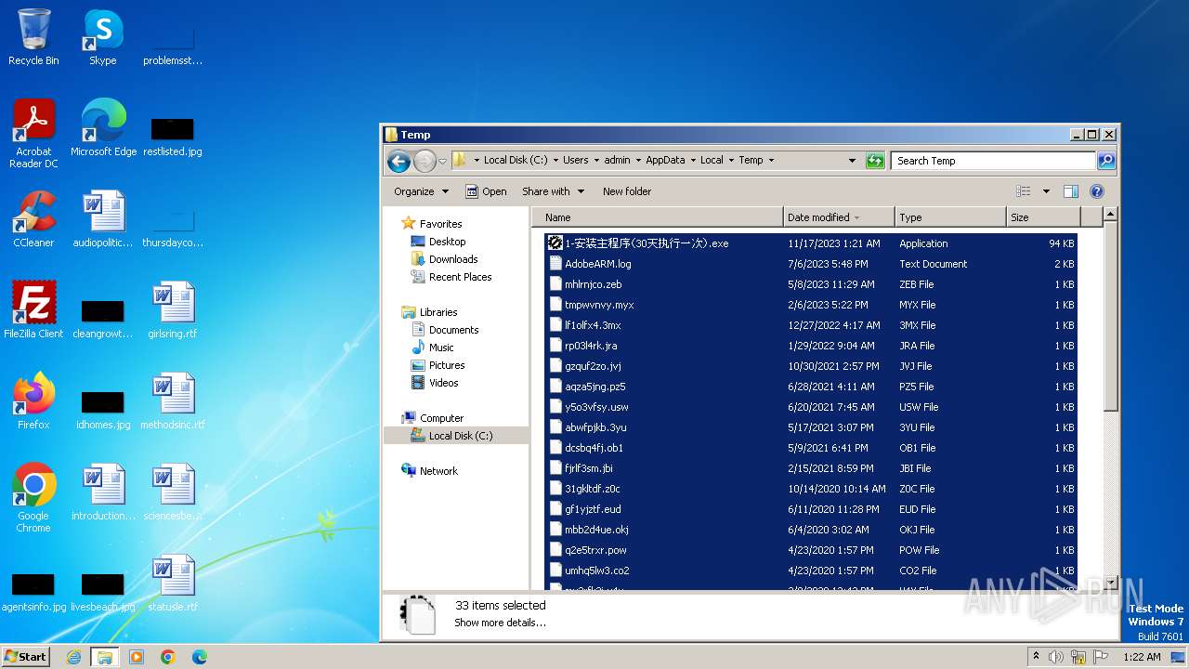Open the help icon in Explorer
Screen dimensions: 1189x669
1097,191
